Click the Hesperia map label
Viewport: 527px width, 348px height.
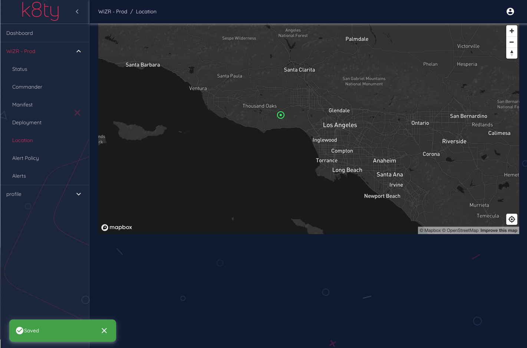(467, 64)
